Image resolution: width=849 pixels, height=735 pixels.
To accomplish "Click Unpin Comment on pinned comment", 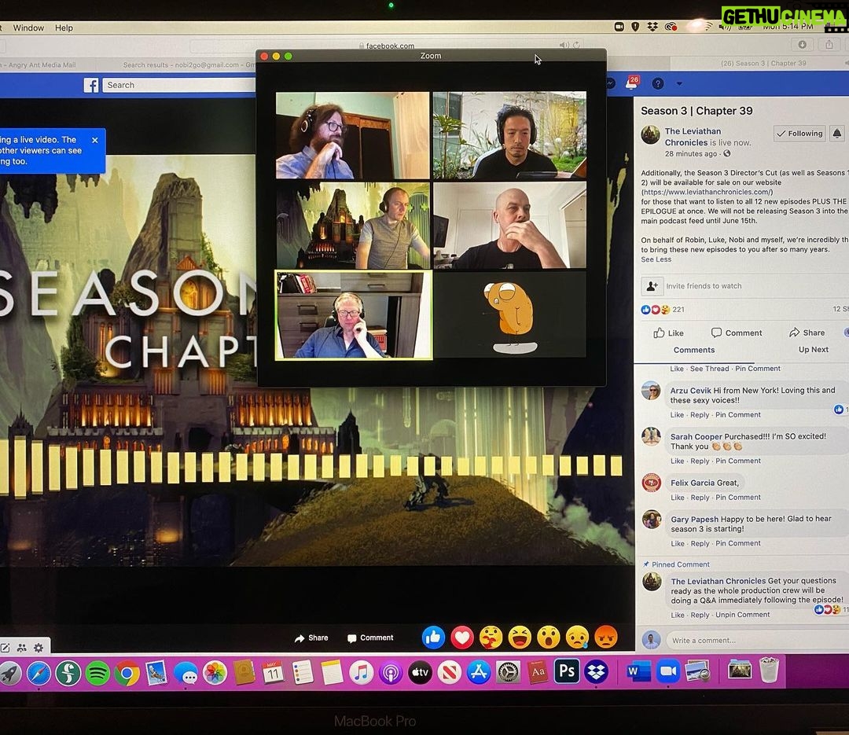I will [x=742, y=615].
